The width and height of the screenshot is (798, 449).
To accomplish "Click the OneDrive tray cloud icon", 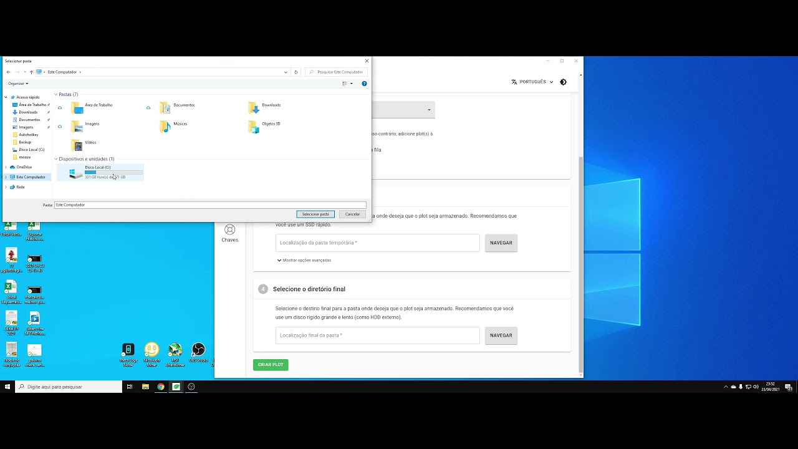I will pos(733,387).
